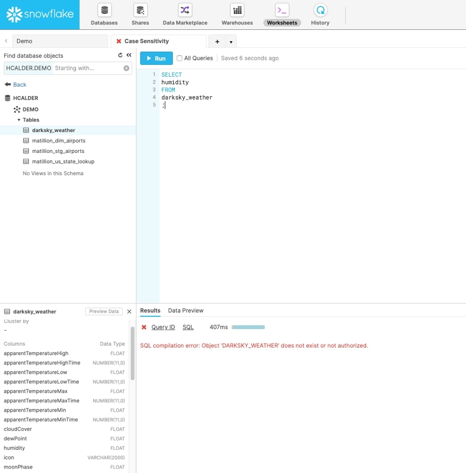Click line 4 darksky_weather in editor
Screen dimensions: 466x473
pyautogui.click(x=187, y=98)
